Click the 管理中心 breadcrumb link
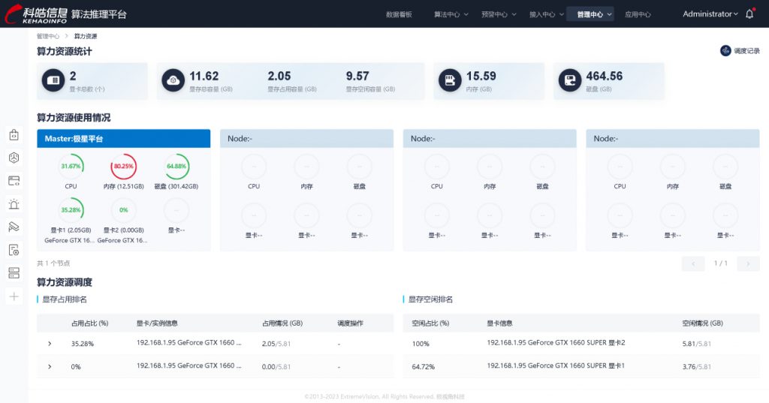769x403 pixels. point(48,36)
